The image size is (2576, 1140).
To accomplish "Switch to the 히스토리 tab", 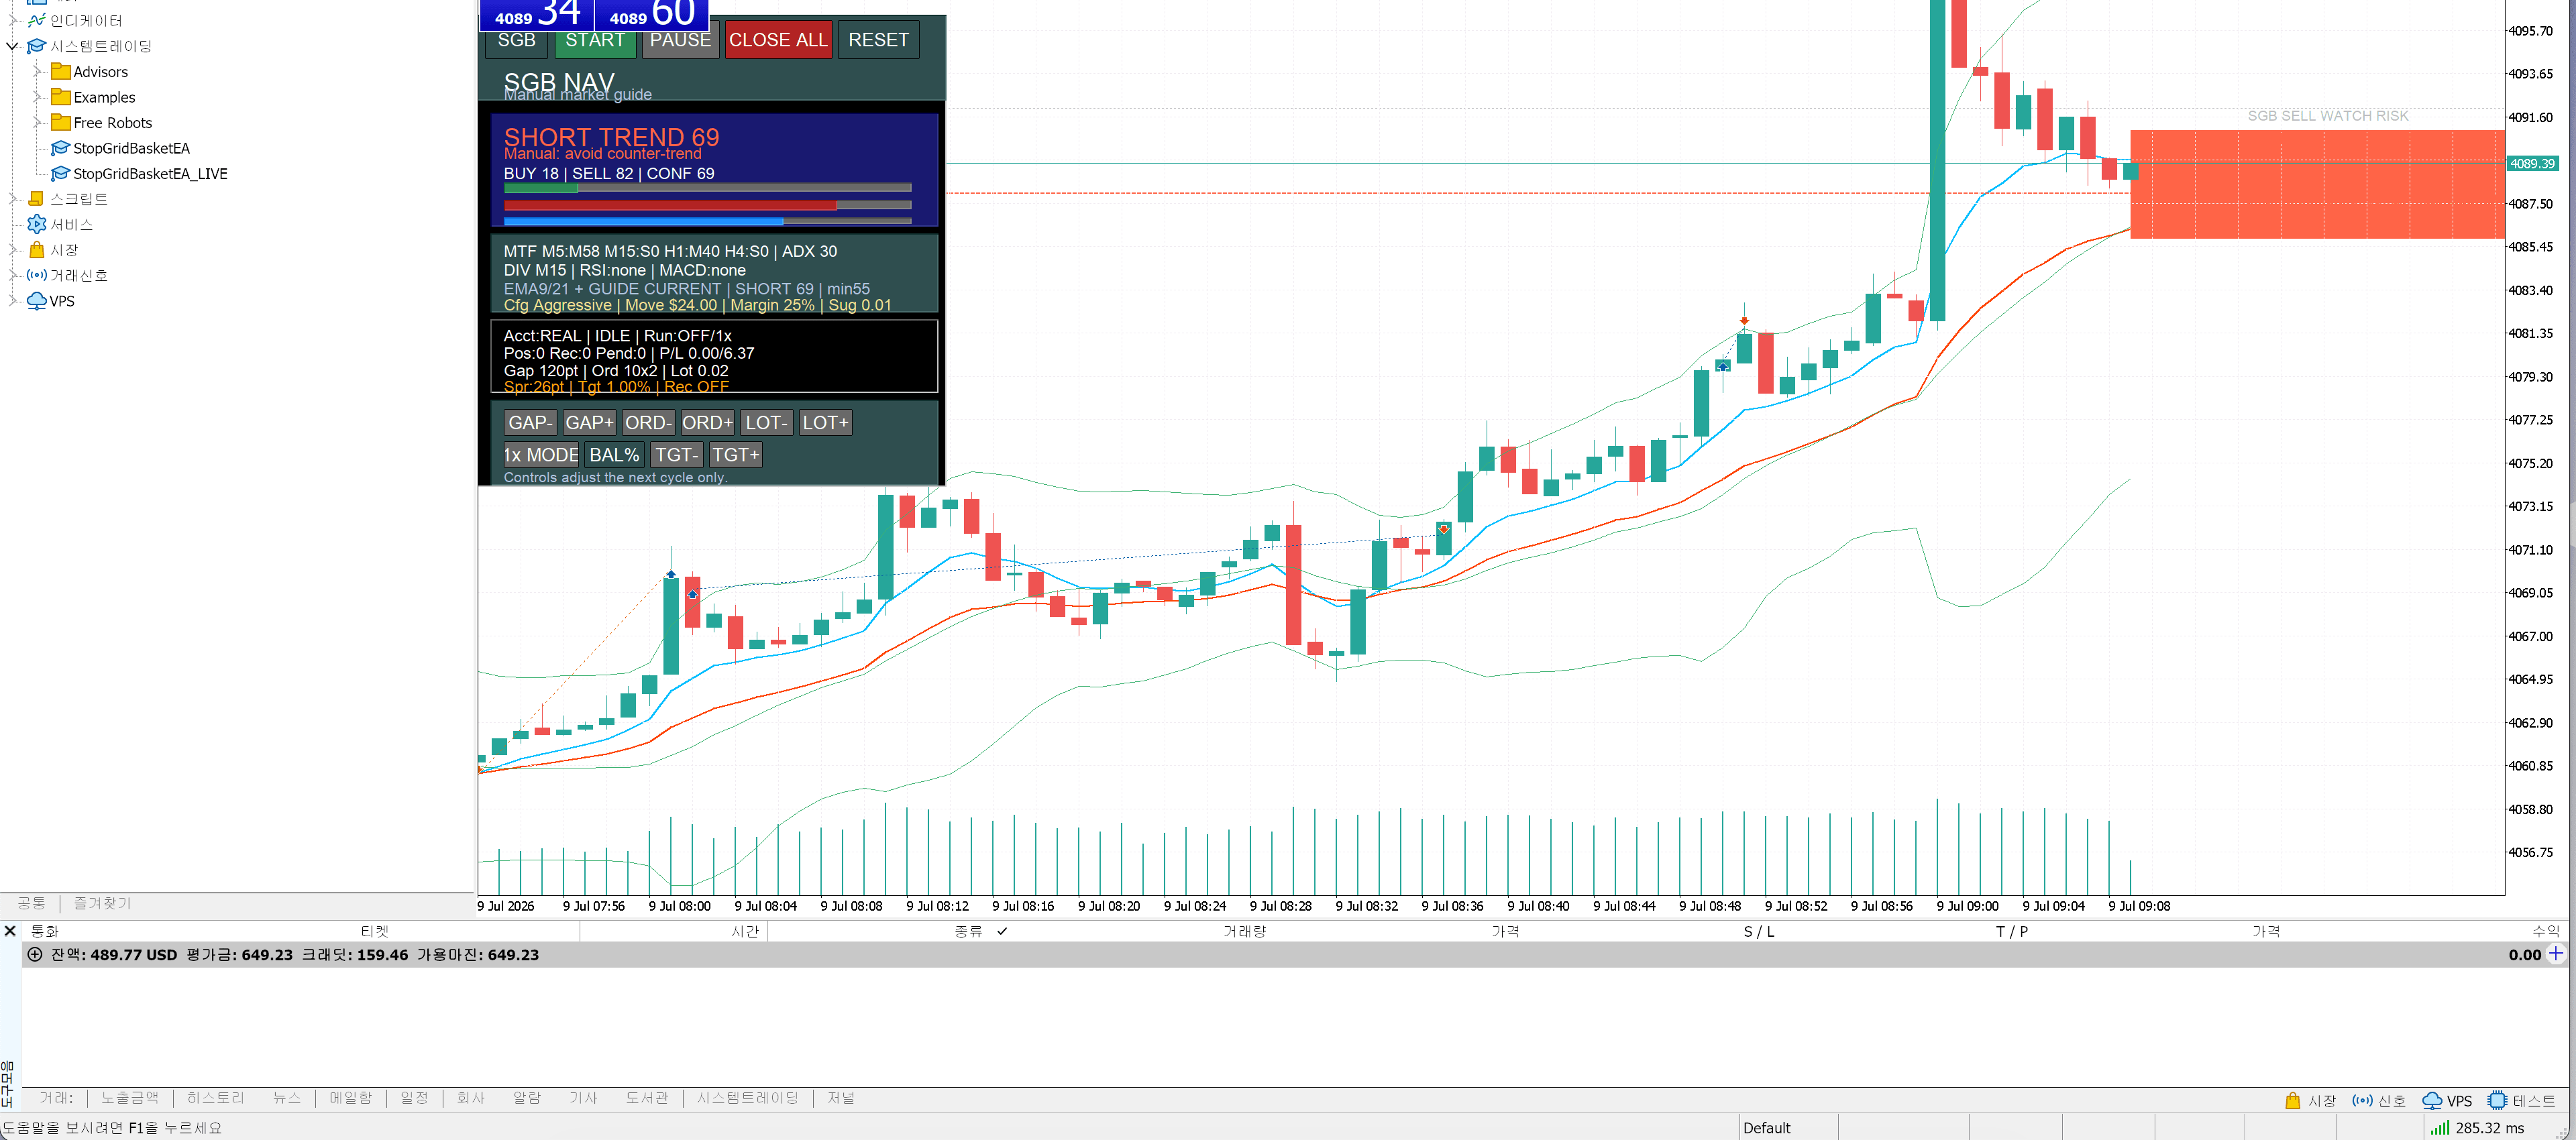I will (215, 1098).
